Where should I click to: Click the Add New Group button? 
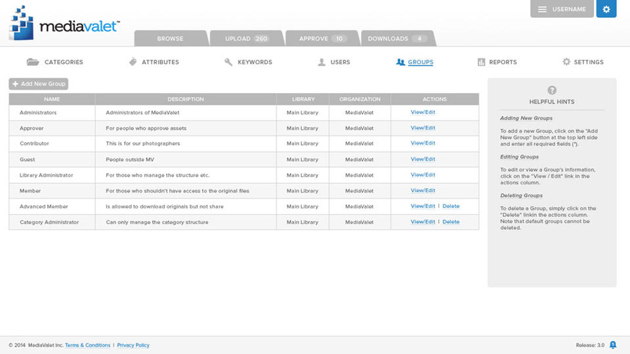39,84
